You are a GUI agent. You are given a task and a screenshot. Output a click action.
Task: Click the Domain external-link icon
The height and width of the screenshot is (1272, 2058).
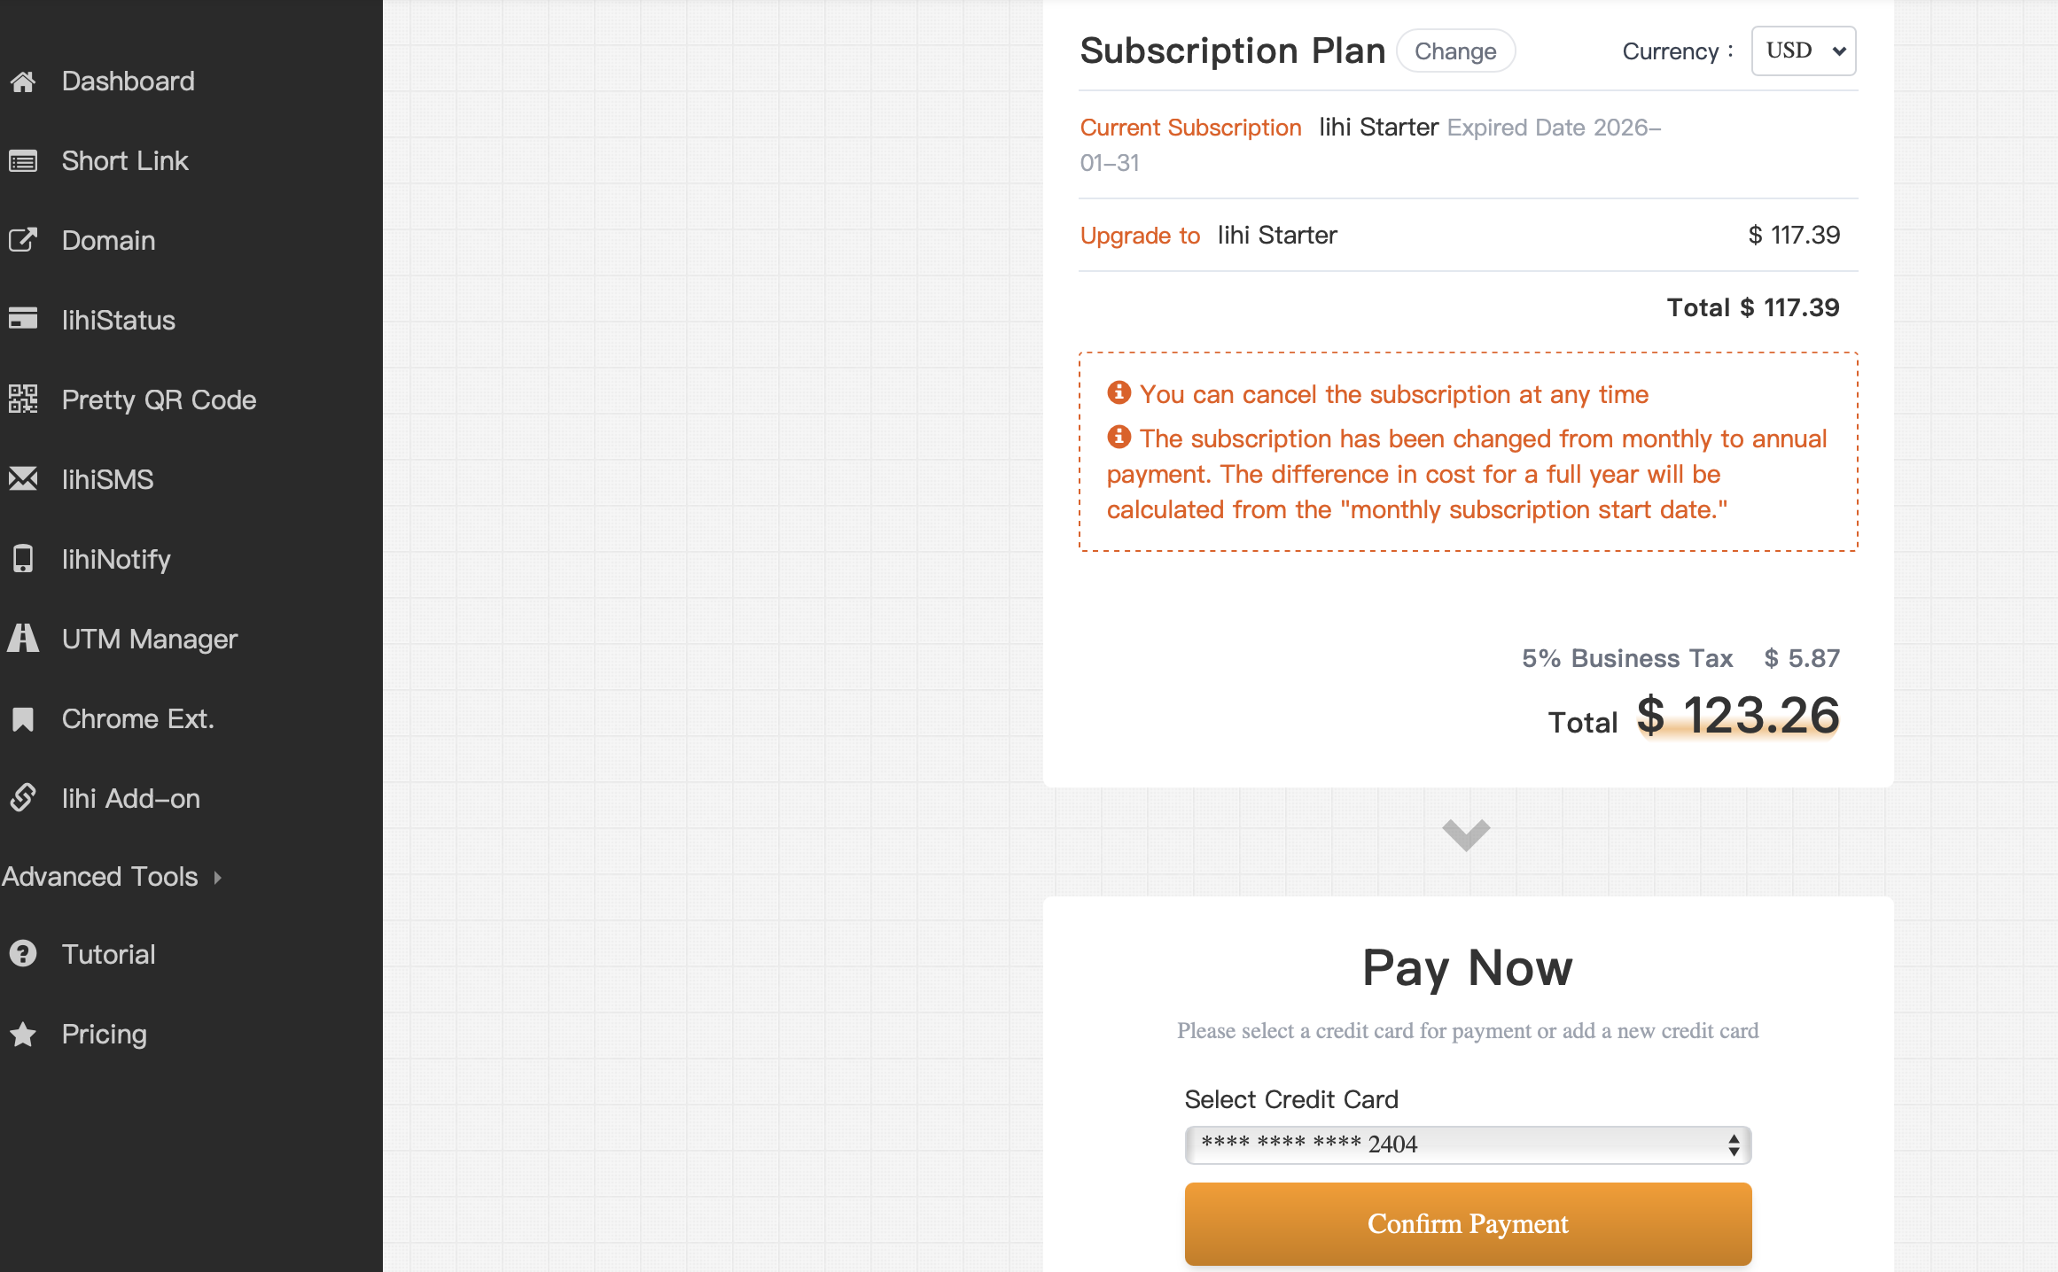tap(23, 240)
